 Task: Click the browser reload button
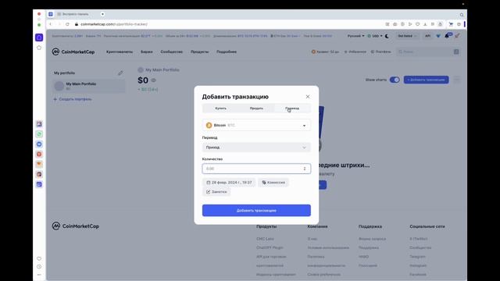67,24
